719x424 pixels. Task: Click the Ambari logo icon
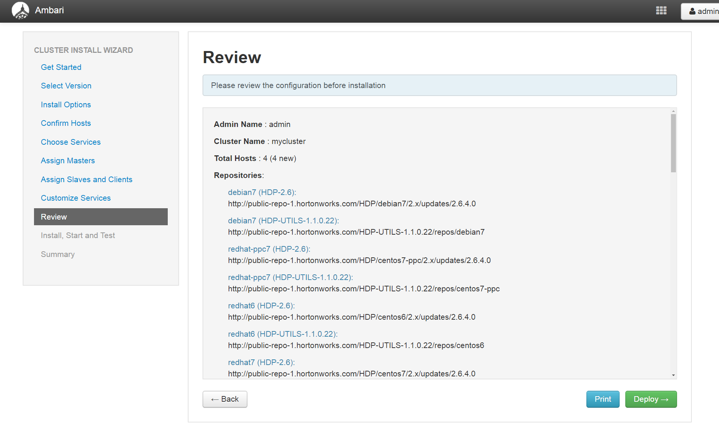[x=20, y=11]
